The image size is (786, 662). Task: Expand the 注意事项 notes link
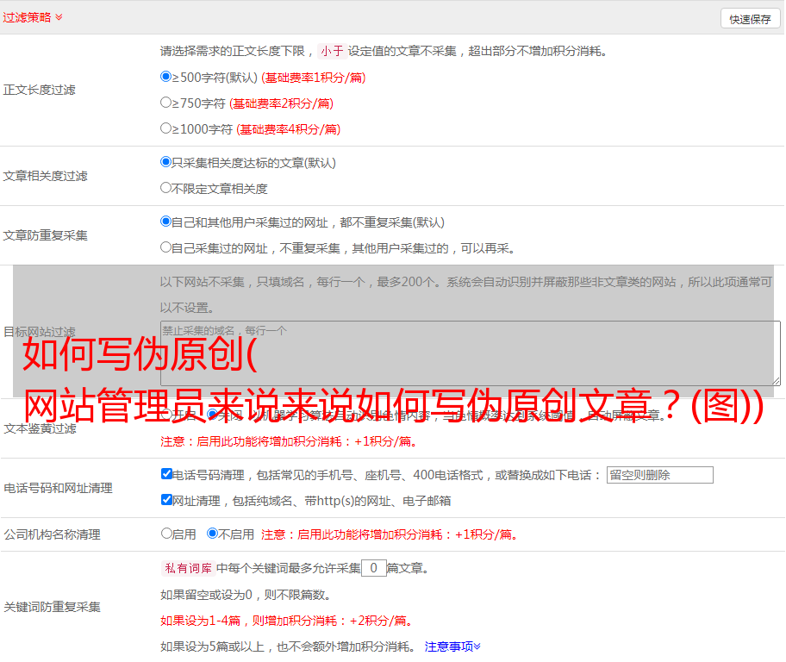452,646
